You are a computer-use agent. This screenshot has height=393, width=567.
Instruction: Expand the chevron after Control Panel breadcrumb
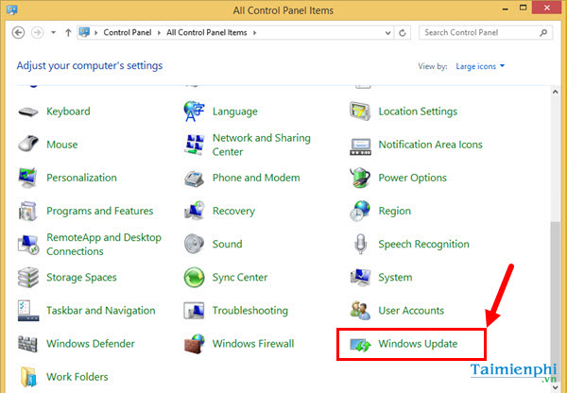(159, 33)
